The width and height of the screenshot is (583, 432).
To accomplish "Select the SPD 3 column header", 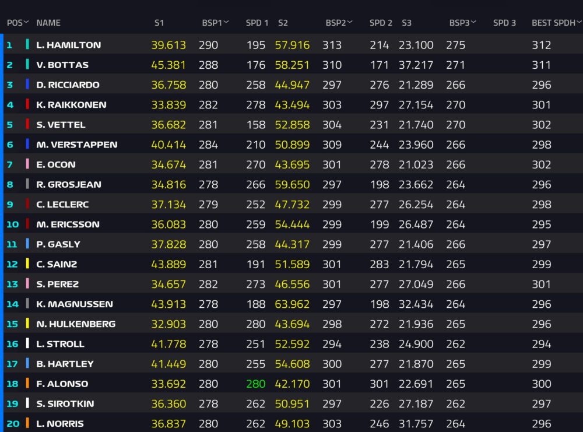I will tap(504, 23).
